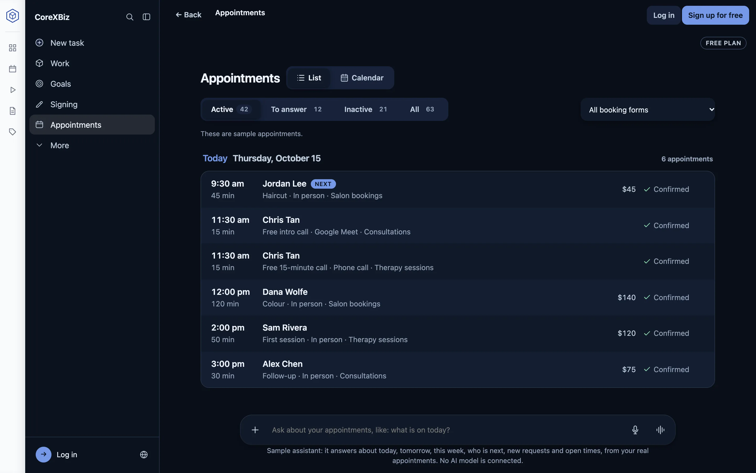Image resolution: width=756 pixels, height=473 pixels.
Task: Collapse sidebar with the panel toggle icon
Action: click(x=146, y=17)
